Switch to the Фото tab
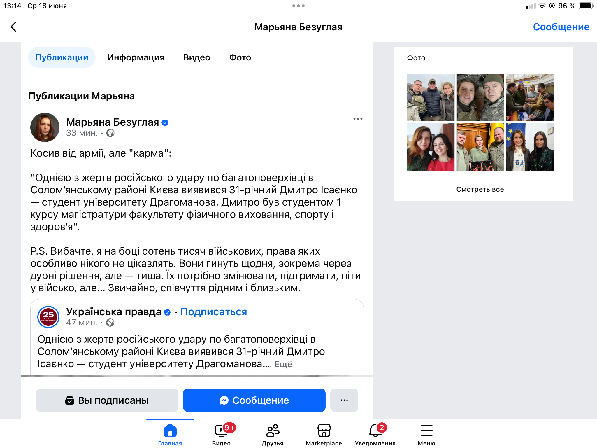This screenshot has height=448, width=597. pyautogui.click(x=240, y=57)
